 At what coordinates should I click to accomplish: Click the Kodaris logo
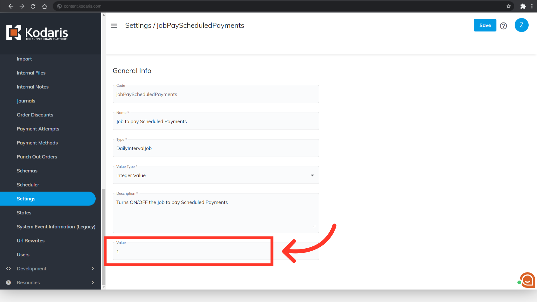pos(37,33)
